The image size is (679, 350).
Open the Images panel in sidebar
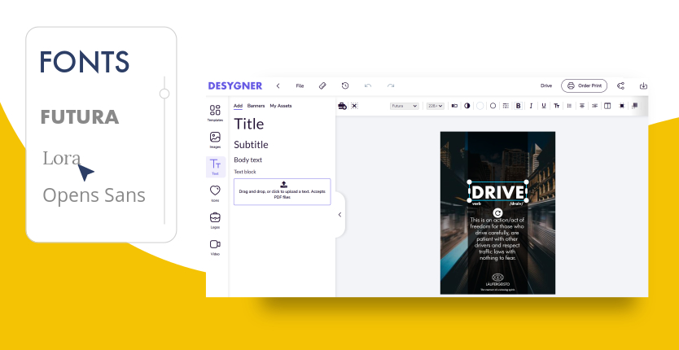click(215, 140)
